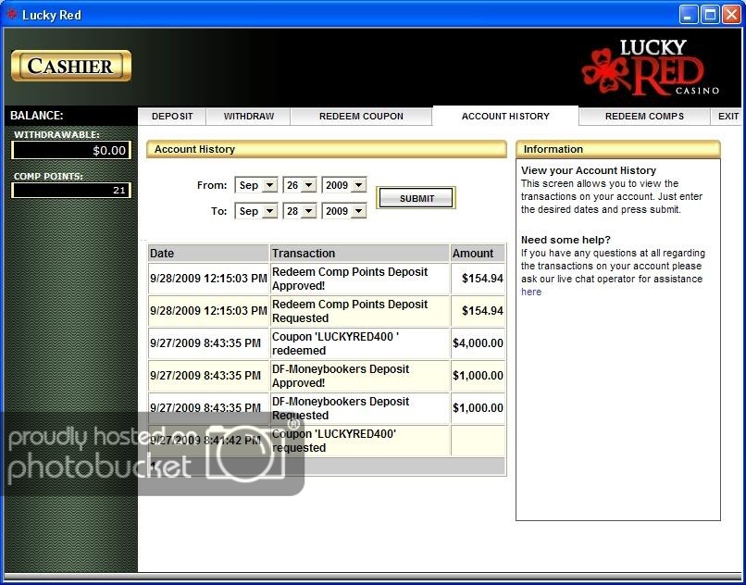
Task: Select 'Redeem Comp Points Deposit Approved!' row
Action: tap(327, 279)
